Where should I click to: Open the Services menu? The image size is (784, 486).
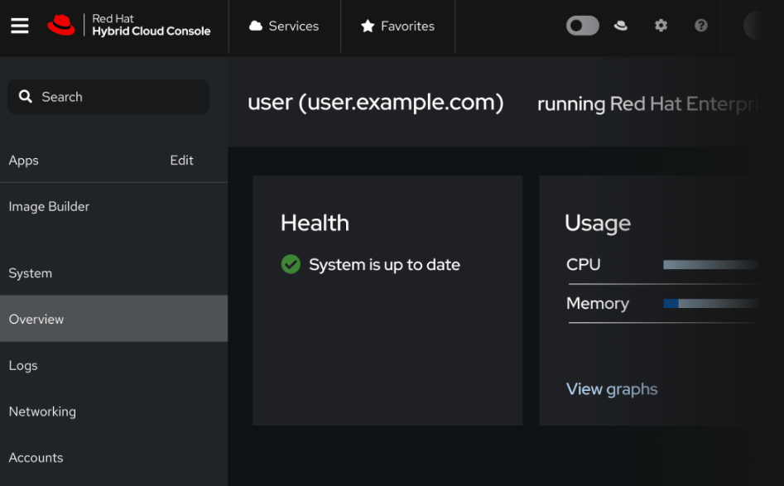(x=284, y=26)
